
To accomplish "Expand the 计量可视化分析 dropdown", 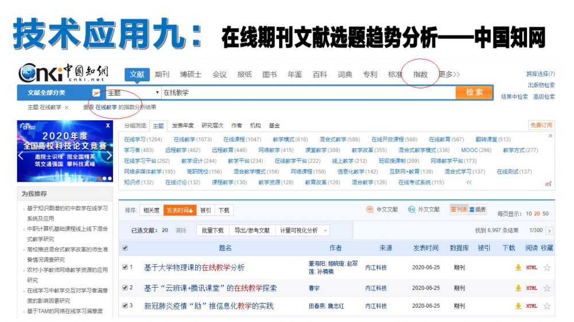I will point(326,230).
